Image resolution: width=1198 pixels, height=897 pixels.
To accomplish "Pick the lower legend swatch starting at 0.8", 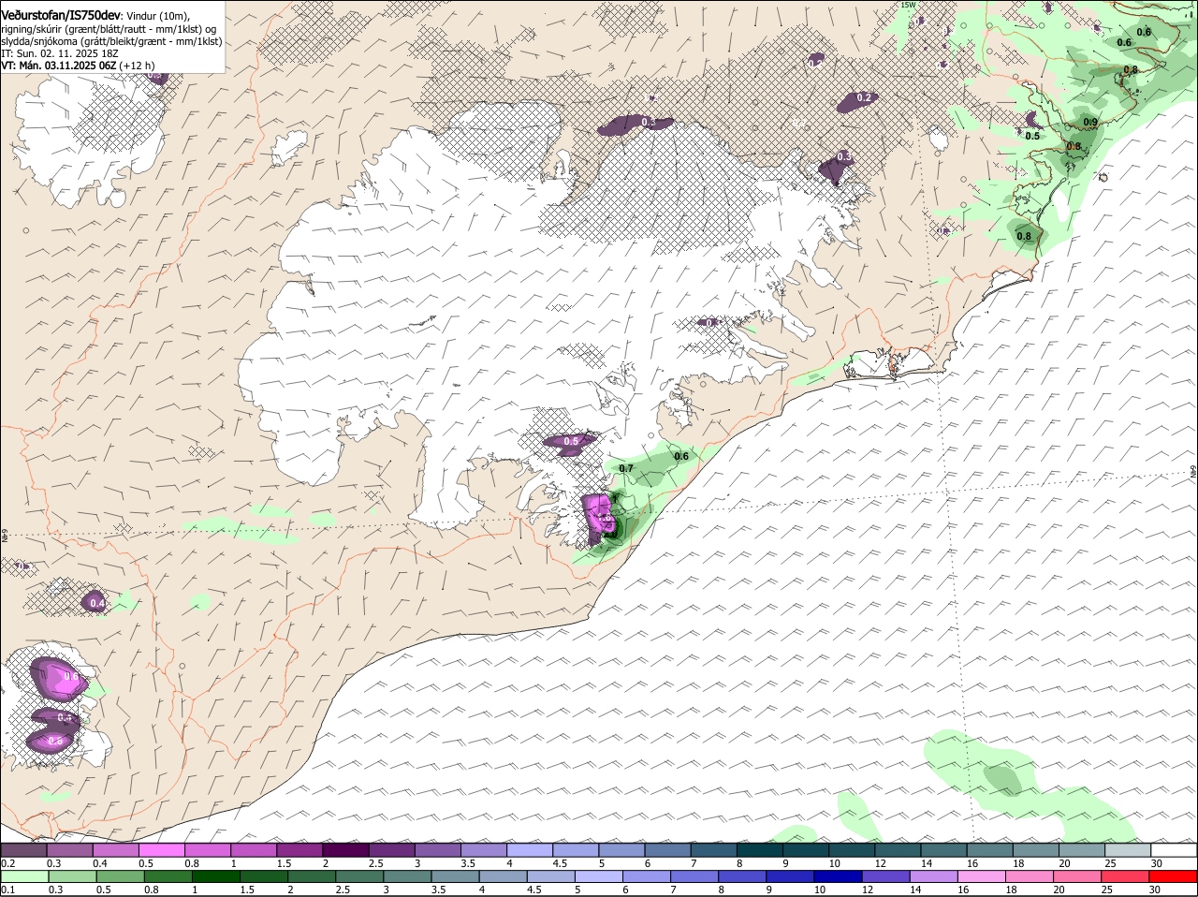I will [x=168, y=876].
